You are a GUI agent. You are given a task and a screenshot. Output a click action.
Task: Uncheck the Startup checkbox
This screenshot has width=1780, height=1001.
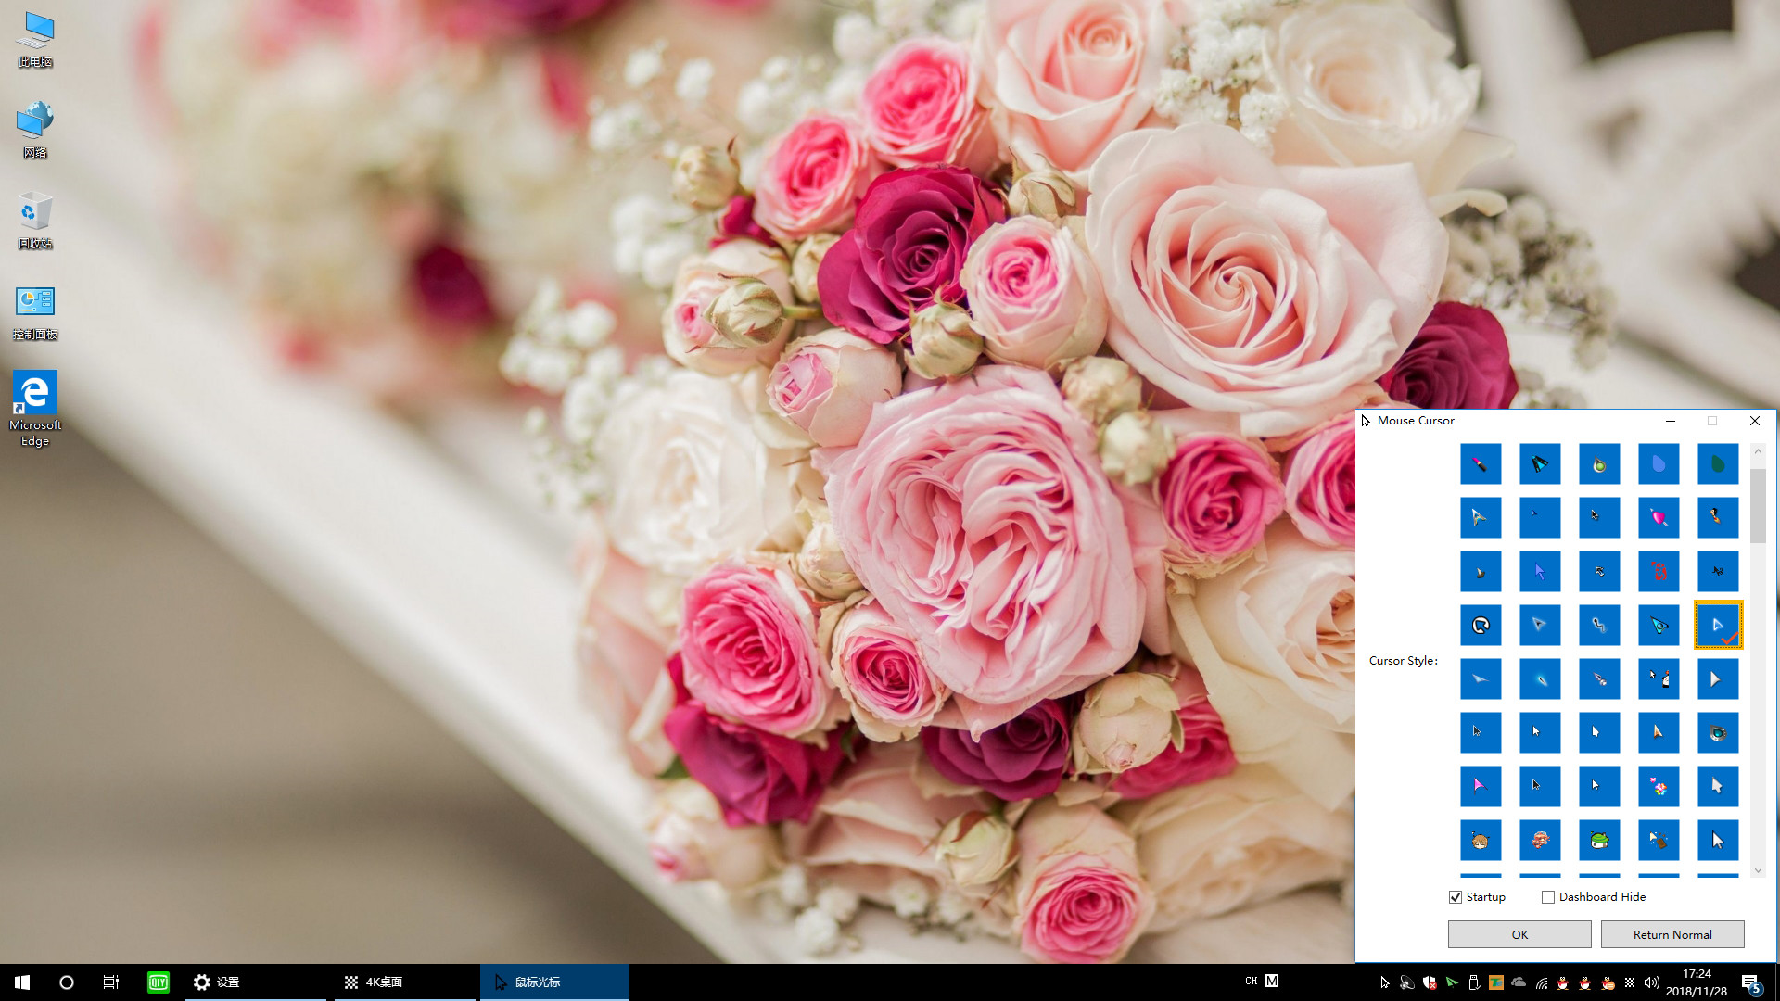pos(1456,897)
